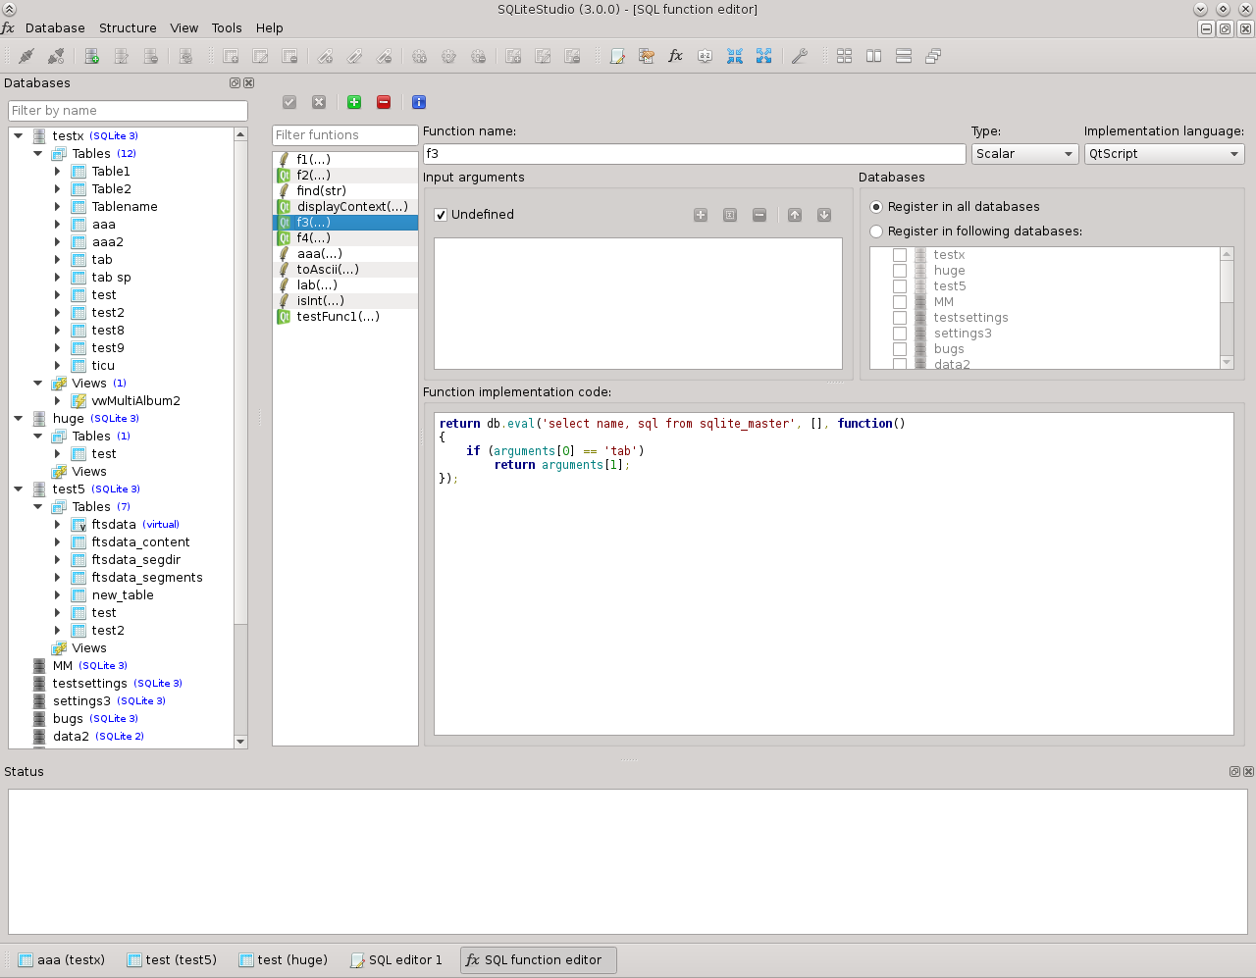Open the Implementation language dropdown
This screenshot has height=978, width=1256.
tap(1164, 153)
